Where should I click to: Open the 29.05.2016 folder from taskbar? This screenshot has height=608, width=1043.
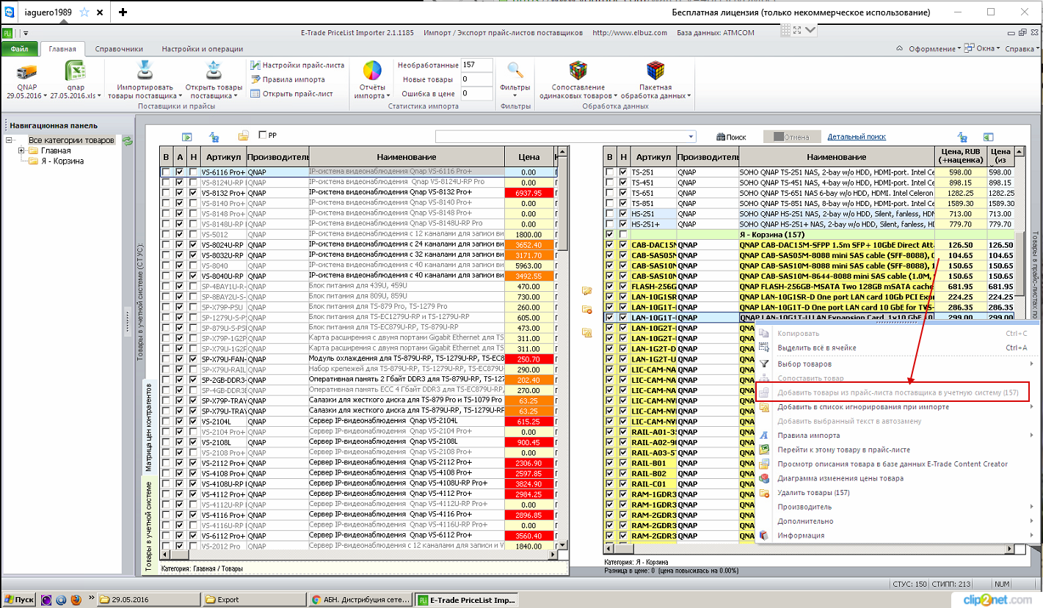point(149,599)
